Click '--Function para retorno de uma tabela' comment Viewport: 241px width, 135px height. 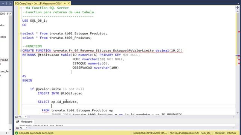(58, 12)
